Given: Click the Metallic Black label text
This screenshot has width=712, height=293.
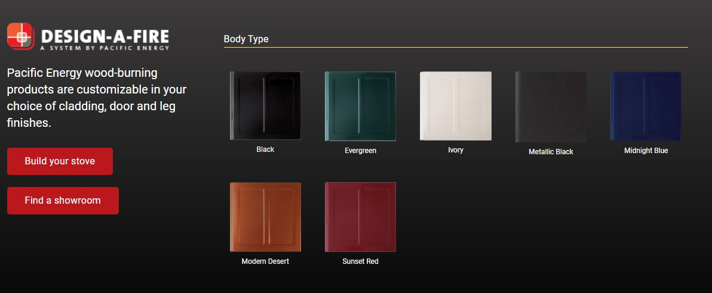Looking at the screenshot, I should click(551, 152).
